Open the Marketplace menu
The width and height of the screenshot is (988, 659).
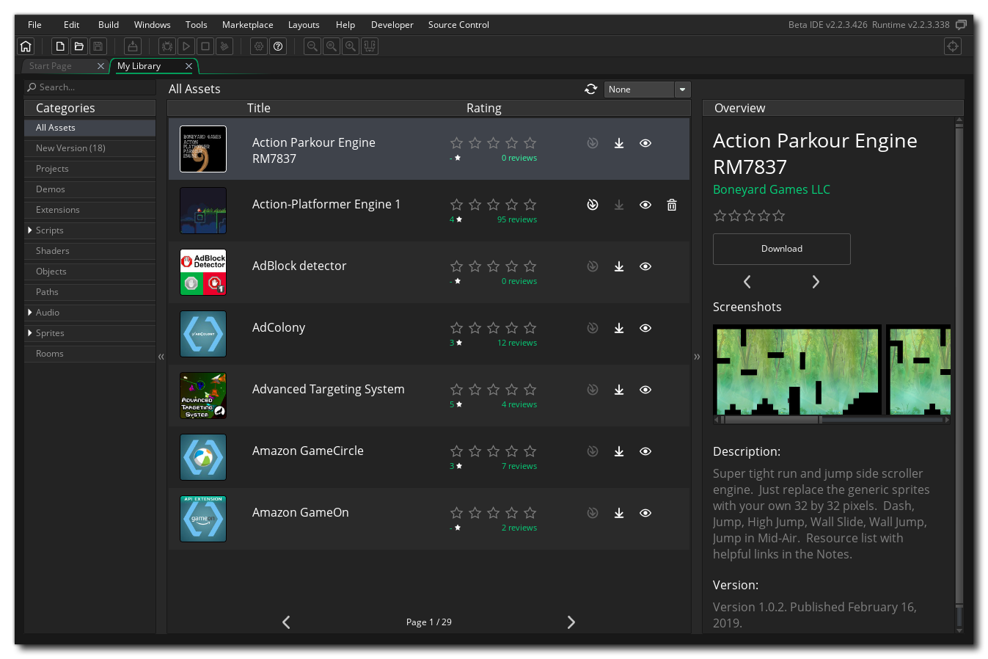(248, 25)
